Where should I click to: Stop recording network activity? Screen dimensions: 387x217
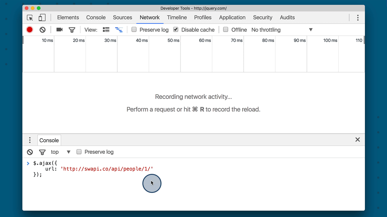click(x=30, y=30)
